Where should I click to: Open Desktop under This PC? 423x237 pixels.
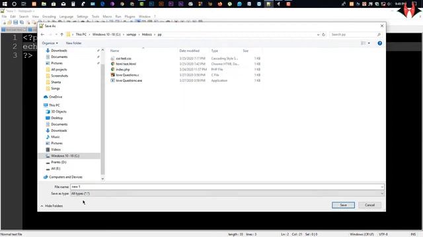(57, 118)
